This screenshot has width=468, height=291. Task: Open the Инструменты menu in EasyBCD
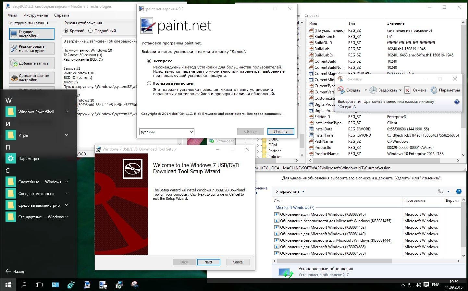tap(36, 15)
